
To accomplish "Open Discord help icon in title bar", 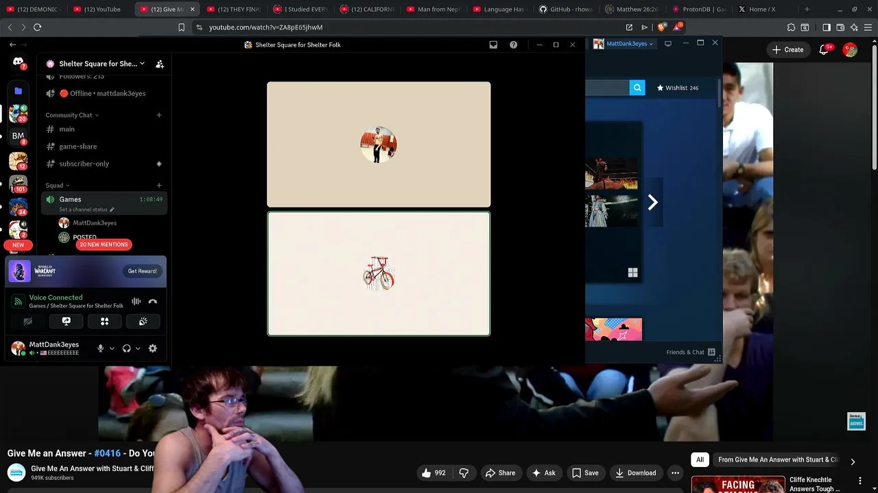I will tap(514, 45).
